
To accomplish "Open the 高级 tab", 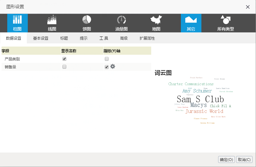I will coord(124,38).
